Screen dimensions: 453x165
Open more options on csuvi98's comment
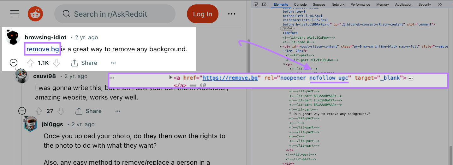[x=118, y=111]
